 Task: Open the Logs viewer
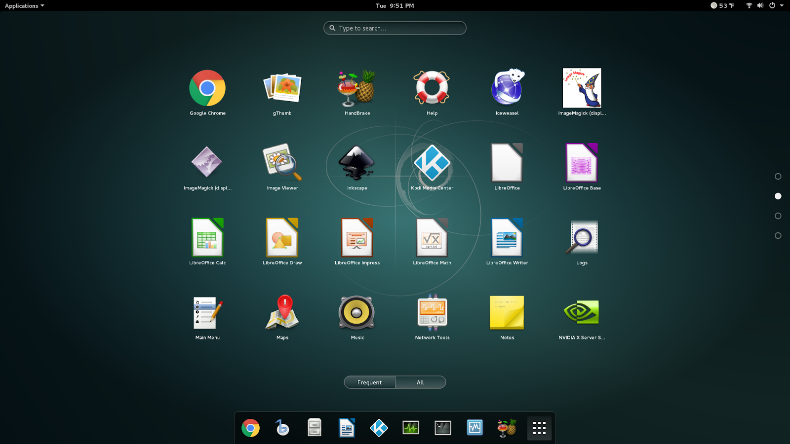click(582, 238)
